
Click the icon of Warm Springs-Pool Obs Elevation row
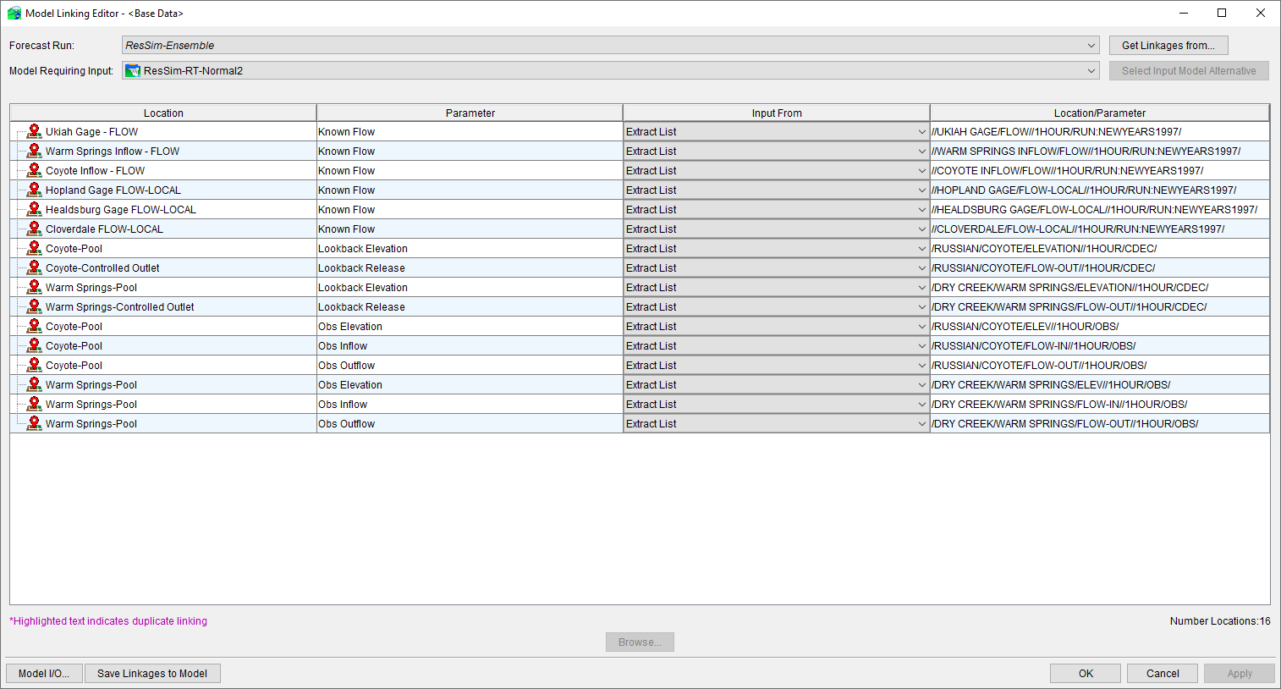coord(34,384)
